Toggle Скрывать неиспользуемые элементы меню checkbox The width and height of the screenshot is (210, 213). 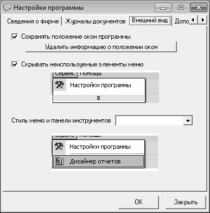pos(15,64)
